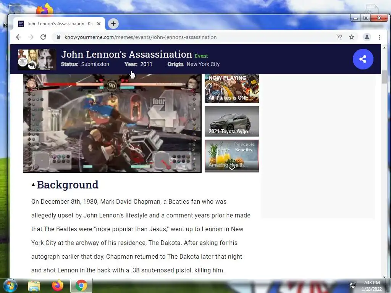Click the browser forward arrow
391x293 pixels.
pos(31,37)
